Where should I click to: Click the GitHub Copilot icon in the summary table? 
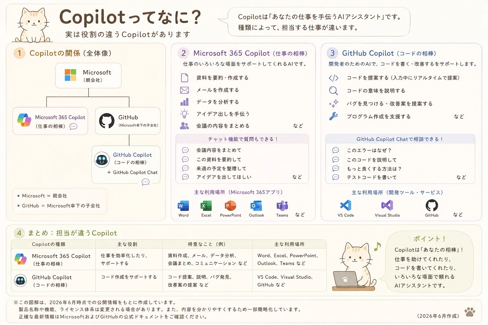tap(20, 281)
